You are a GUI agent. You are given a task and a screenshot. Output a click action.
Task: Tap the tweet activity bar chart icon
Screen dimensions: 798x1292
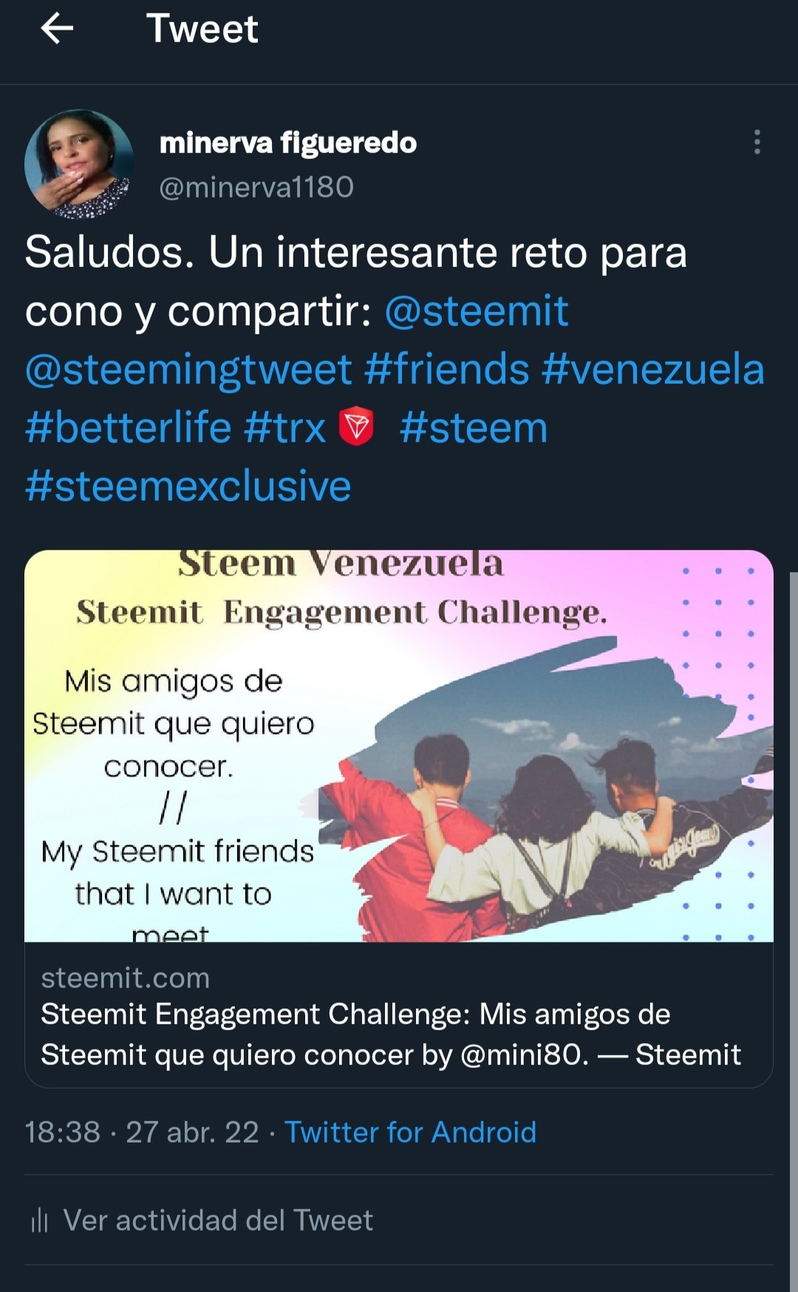tap(39, 1220)
